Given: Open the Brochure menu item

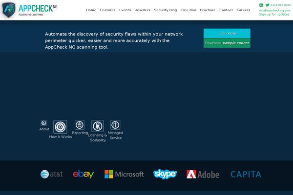Looking at the screenshot, I should (208, 10).
